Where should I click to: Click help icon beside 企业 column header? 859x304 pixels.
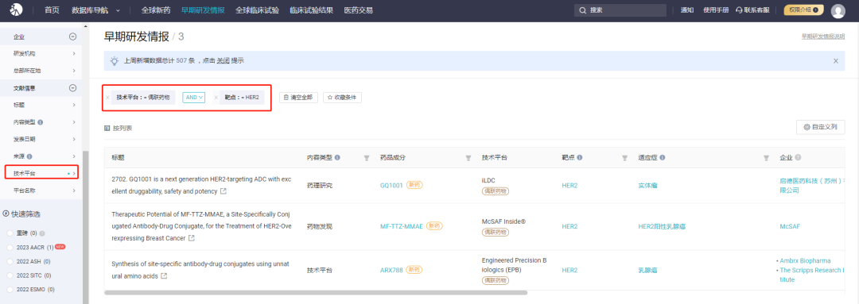[x=798, y=157]
